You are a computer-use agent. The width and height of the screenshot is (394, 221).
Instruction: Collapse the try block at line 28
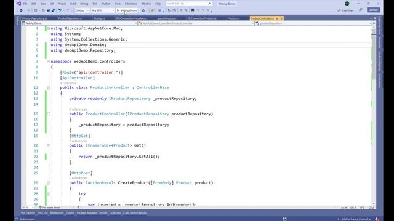(x=49, y=194)
